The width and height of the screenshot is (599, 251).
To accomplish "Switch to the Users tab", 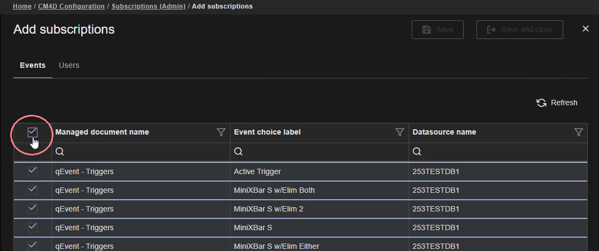I will pos(69,65).
